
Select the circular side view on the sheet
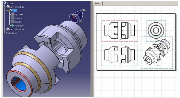click(156, 30)
